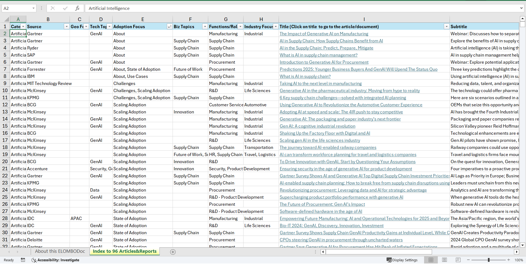The width and height of the screenshot is (526, 264).
Task: Click the formula bar text Artificial Intelligence
Action: coord(109,8)
